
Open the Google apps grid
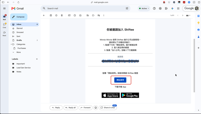click(x=178, y=8)
